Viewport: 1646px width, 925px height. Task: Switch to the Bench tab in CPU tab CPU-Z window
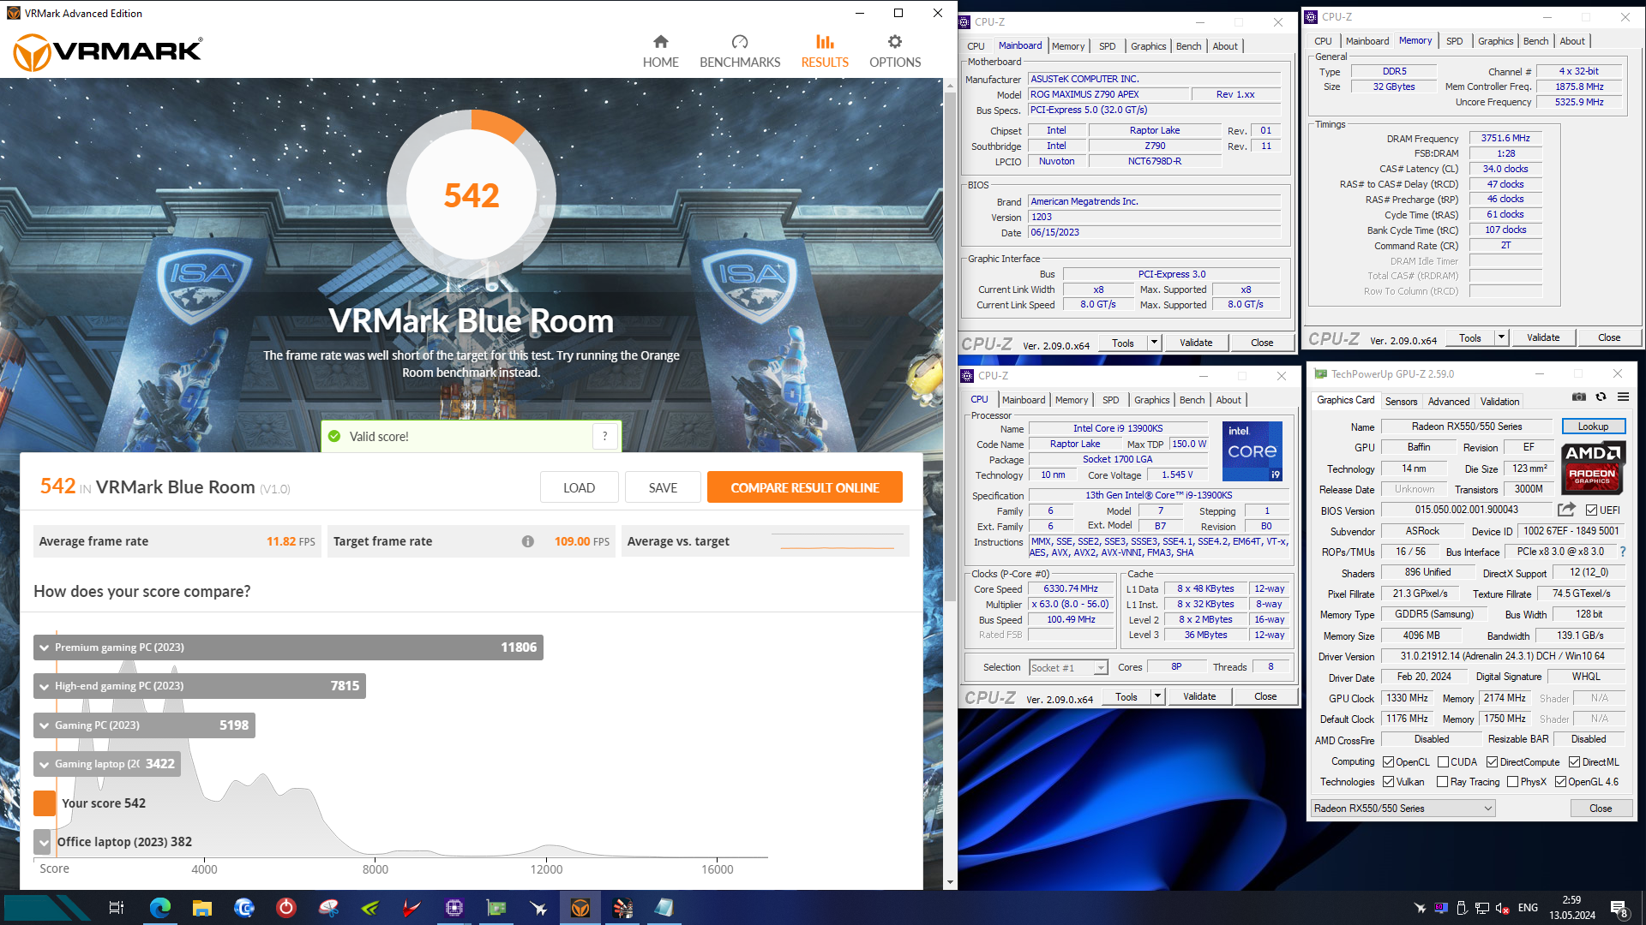click(x=1192, y=400)
